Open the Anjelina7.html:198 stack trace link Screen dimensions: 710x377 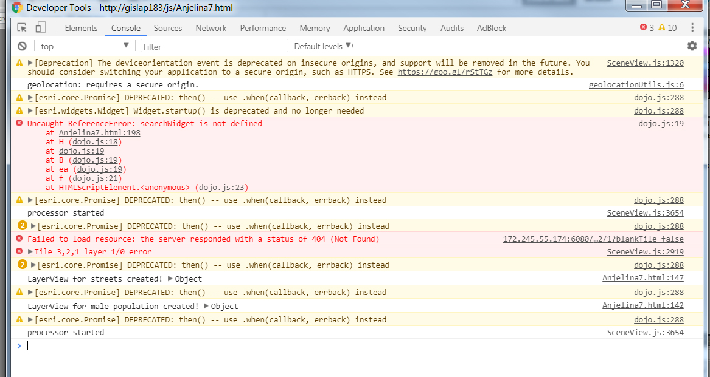tap(99, 133)
